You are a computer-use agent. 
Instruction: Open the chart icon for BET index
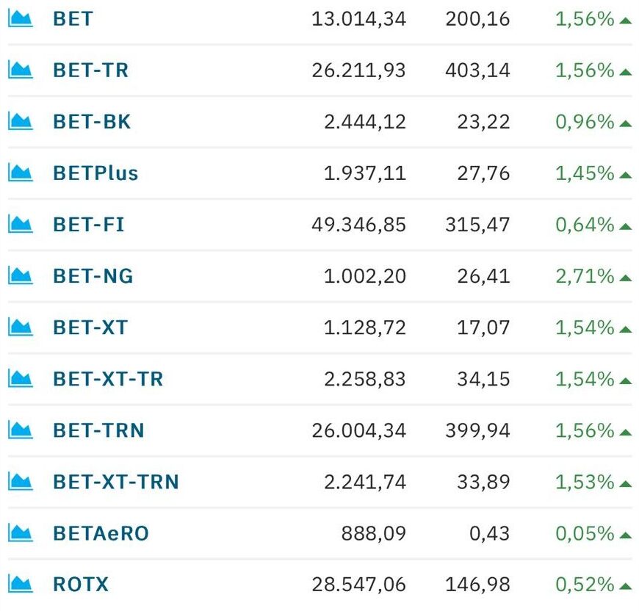pos(21,19)
